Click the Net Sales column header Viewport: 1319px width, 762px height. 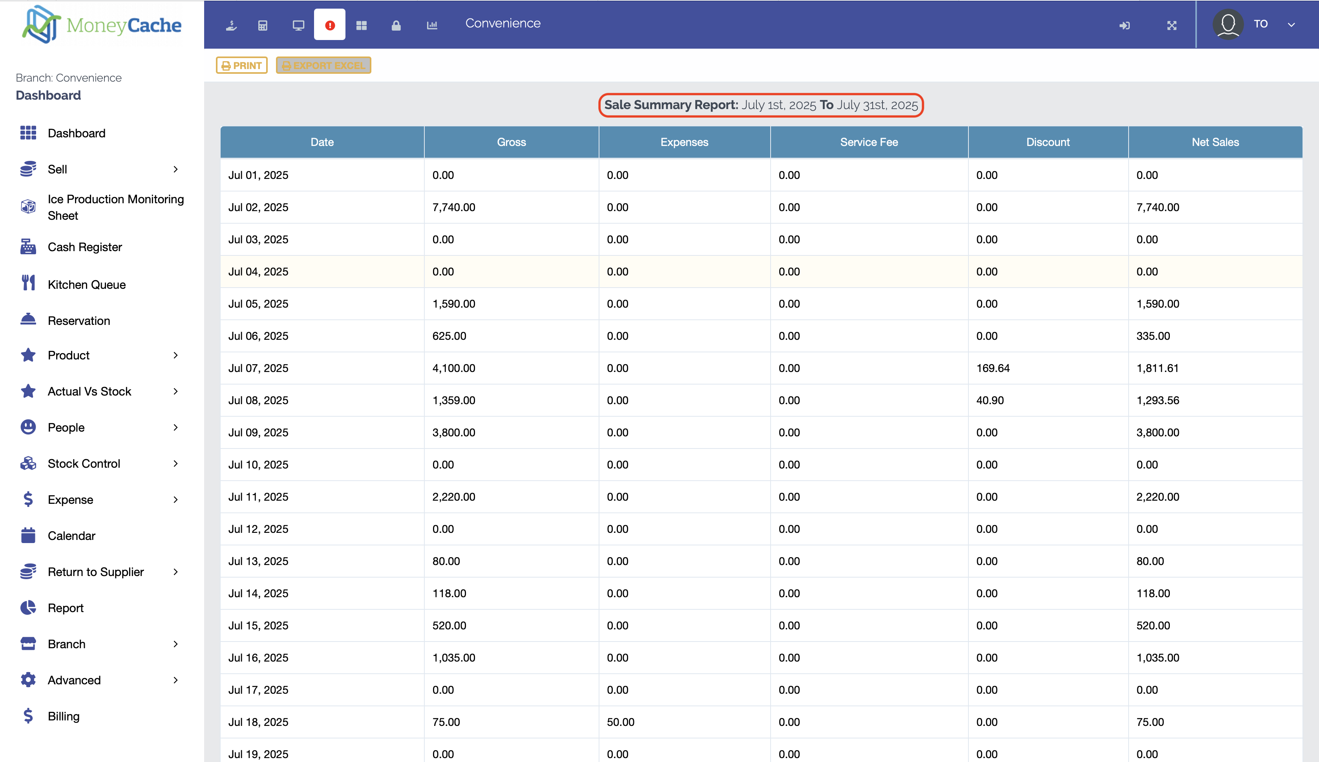[1215, 142]
